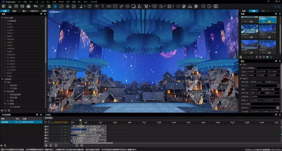Click the yellow playhead marker on the timeline ruler
Image resolution: width=282 pixels, height=151 pixels.
81,123
